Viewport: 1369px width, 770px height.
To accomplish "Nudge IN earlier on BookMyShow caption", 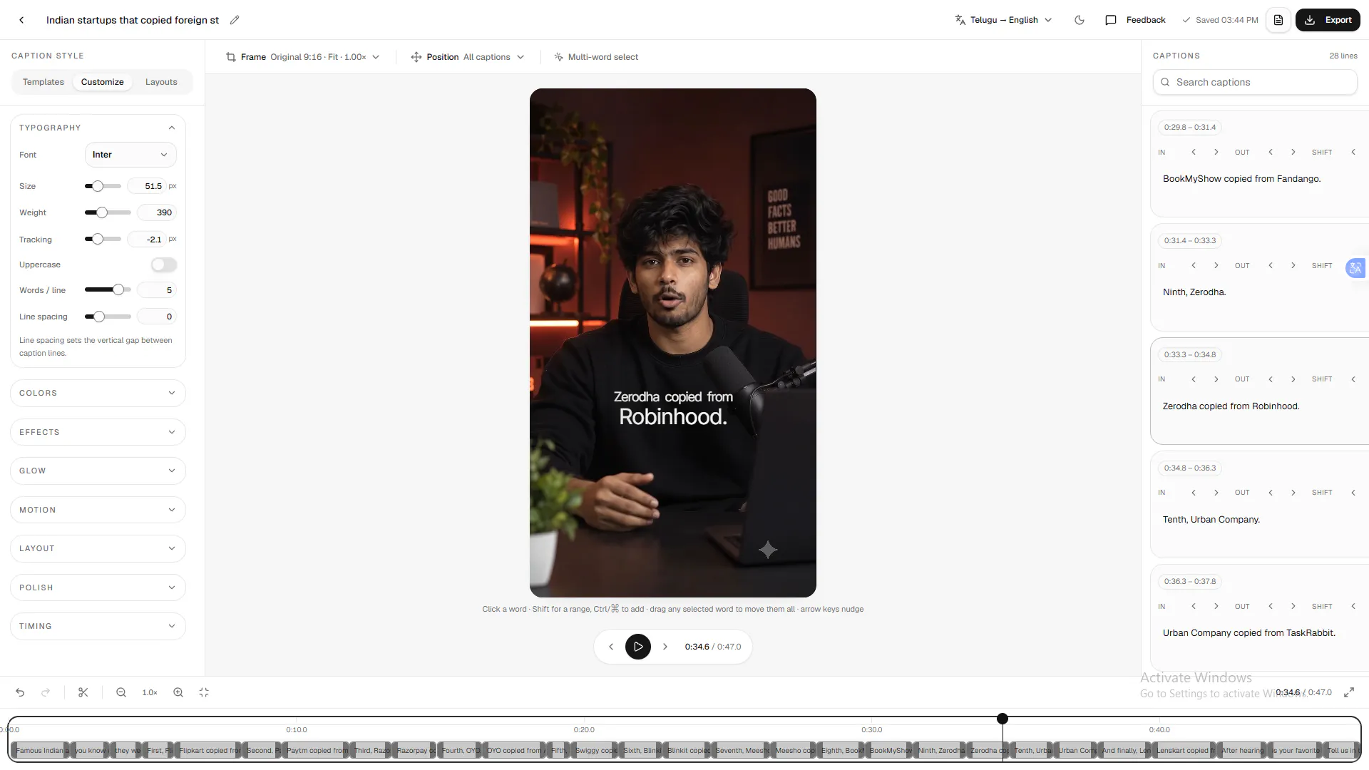I will [x=1194, y=152].
